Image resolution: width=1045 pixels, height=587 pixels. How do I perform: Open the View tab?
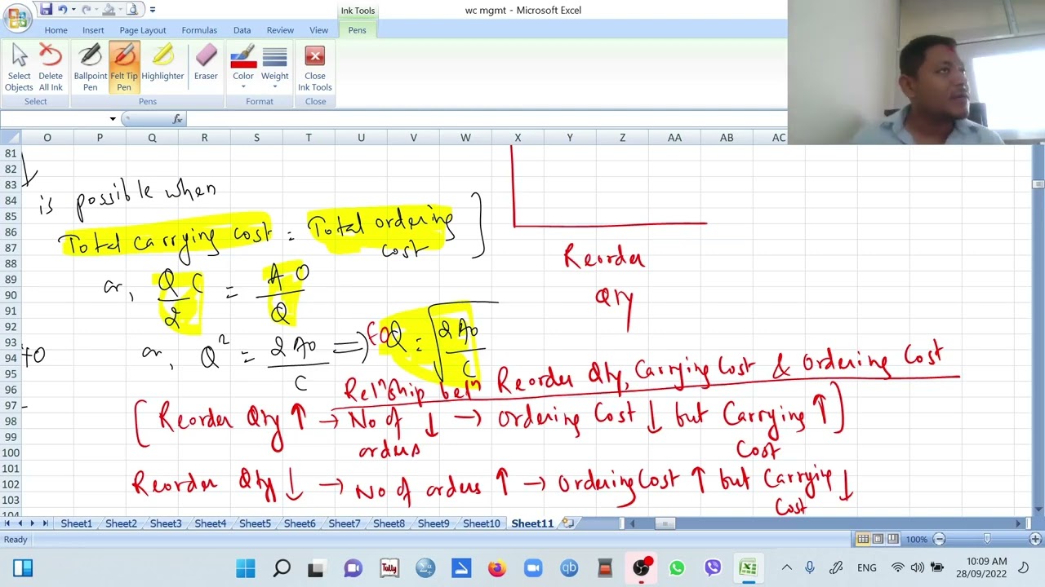[318, 30]
